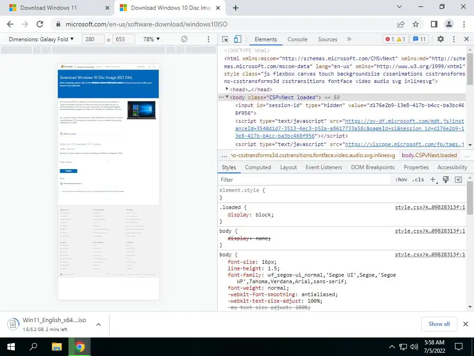
Task: Open the Event Listeners tab
Action: [324, 167]
